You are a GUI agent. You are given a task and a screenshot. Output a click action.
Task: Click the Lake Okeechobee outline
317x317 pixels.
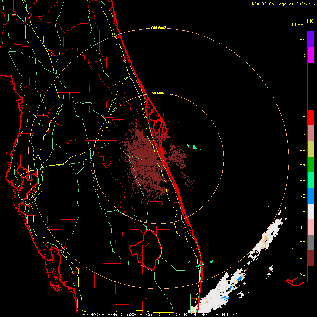[x=145, y=250]
